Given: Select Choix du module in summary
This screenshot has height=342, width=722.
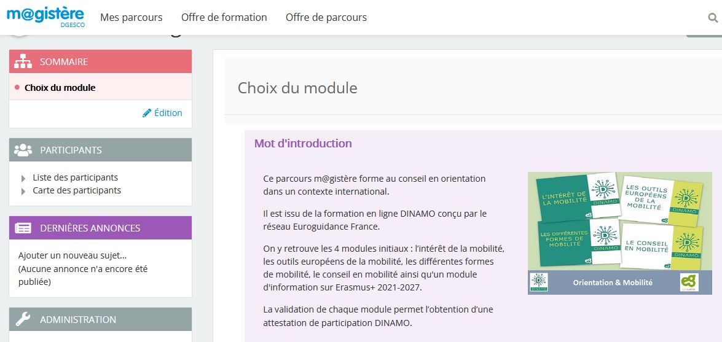Looking at the screenshot, I should tap(60, 87).
